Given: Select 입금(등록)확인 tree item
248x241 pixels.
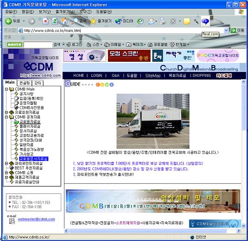Looking at the screenshot, I should click(31, 98).
